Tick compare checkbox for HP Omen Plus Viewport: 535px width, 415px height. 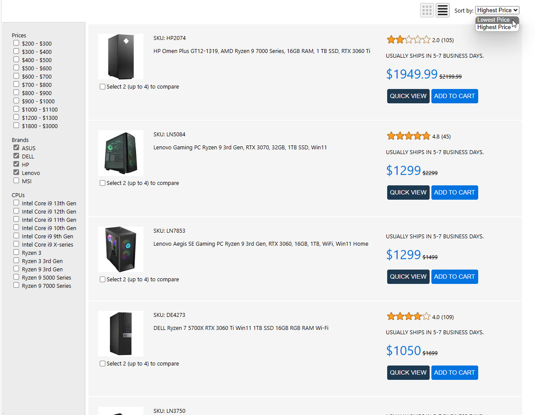pyautogui.click(x=103, y=87)
